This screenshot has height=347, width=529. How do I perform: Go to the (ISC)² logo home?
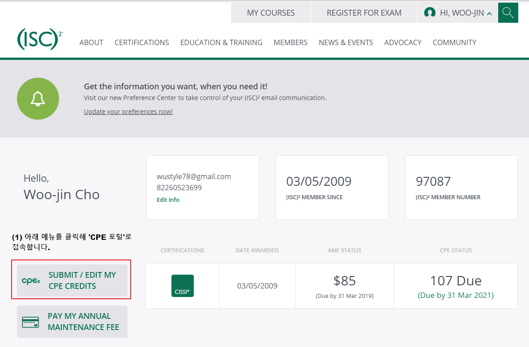click(x=40, y=39)
